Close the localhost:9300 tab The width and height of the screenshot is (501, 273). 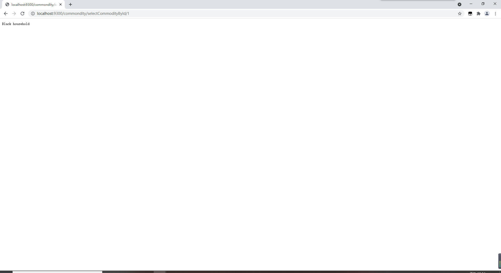(x=61, y=4)
